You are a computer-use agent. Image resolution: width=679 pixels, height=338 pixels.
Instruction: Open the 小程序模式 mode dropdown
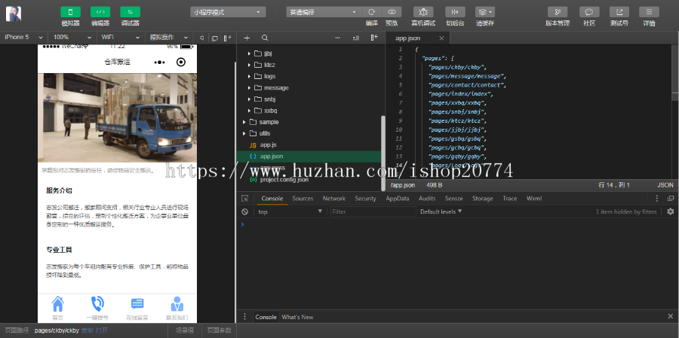[x=228, y=12]
